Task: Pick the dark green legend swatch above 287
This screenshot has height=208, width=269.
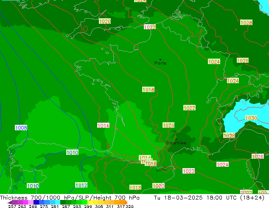Action: tap(63, 202)
